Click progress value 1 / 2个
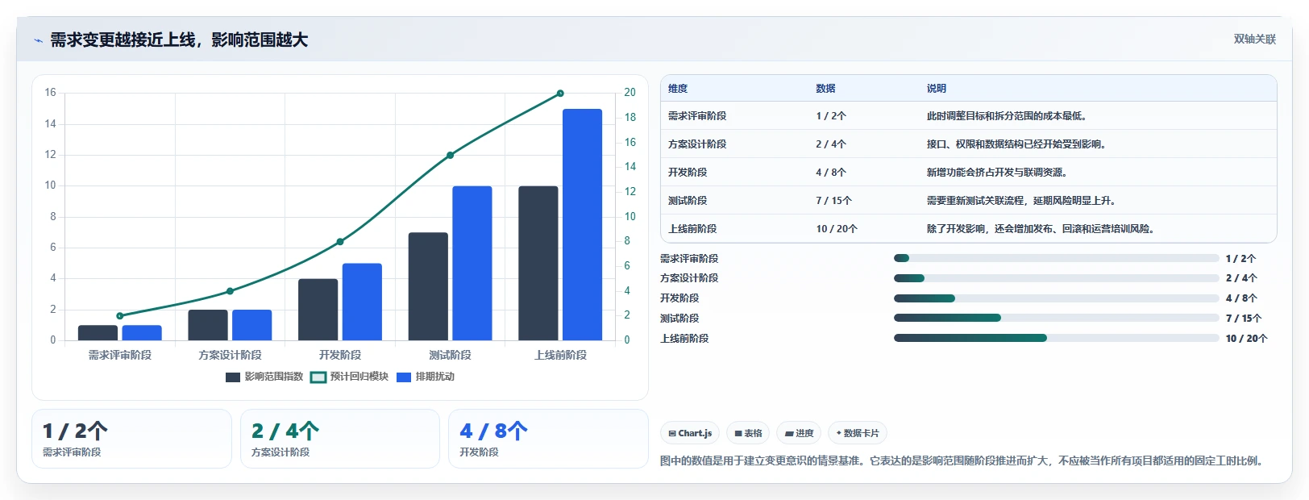 coord(1240,259)
